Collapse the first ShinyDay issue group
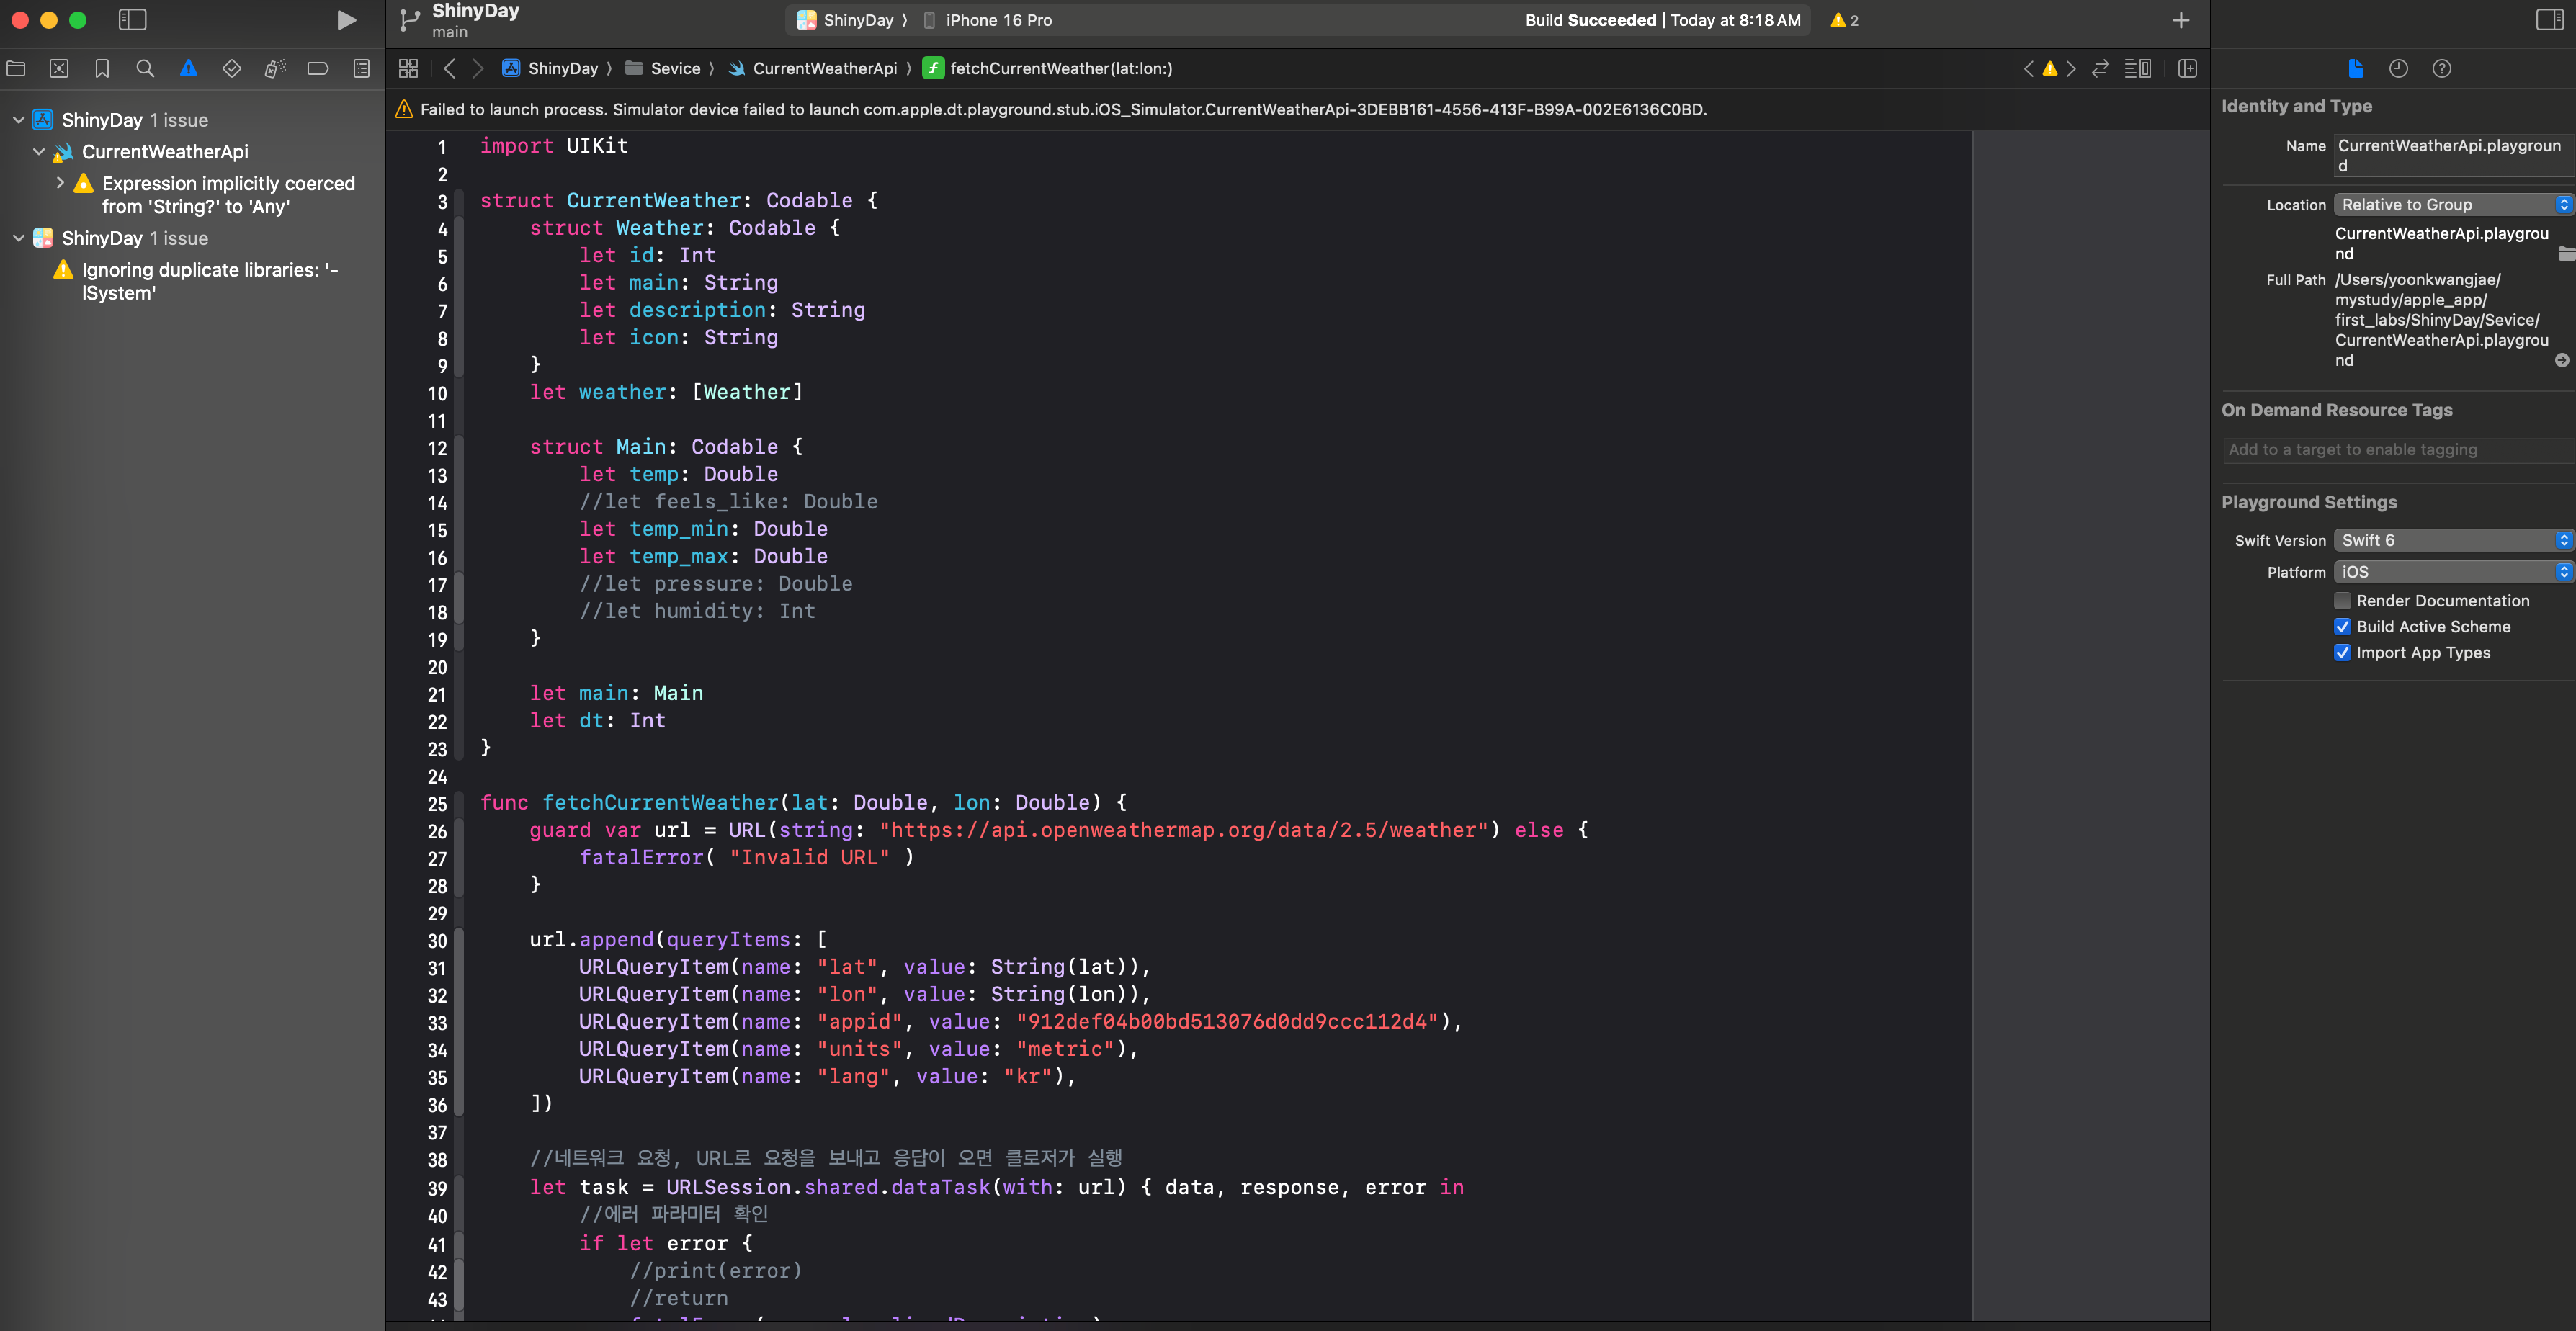 (18, 120)
